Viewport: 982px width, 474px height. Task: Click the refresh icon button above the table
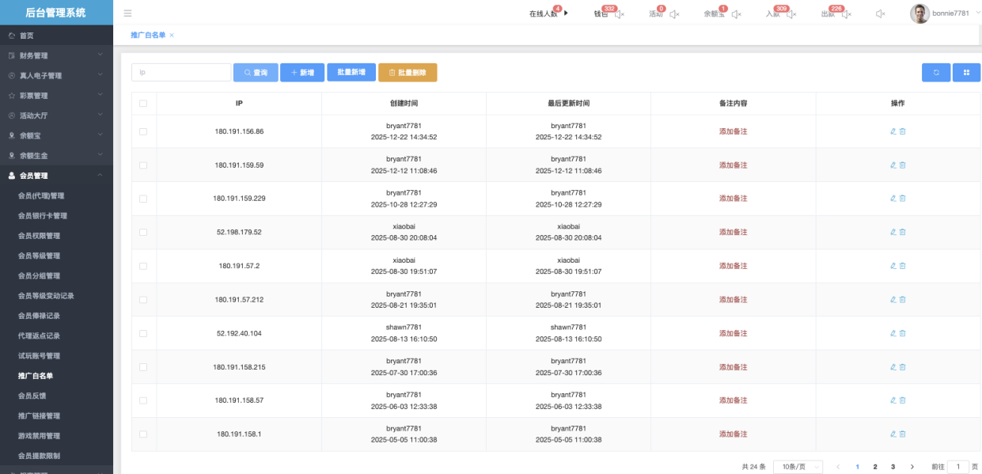[935, 72]
